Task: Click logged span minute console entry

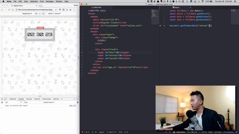Action: pyautogui.click(x=16, y=106)
